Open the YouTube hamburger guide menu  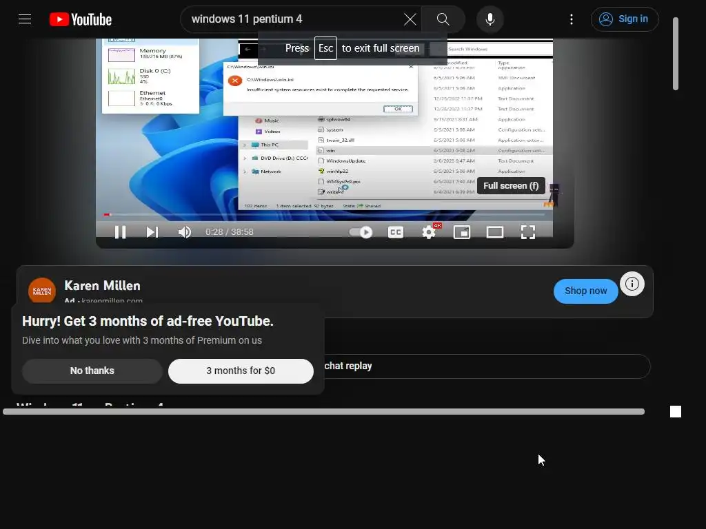click(x=25, y=19)
